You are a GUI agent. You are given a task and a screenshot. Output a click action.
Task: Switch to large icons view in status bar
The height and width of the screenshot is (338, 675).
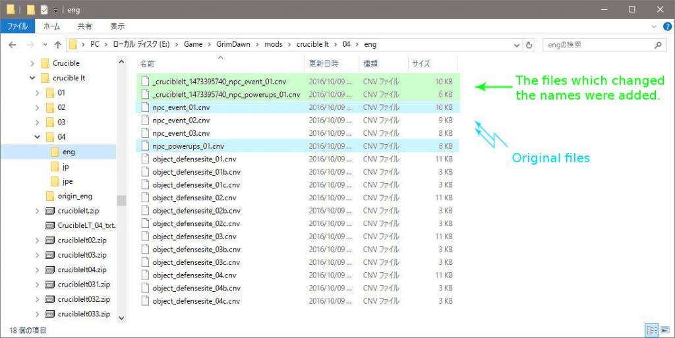(x=665, y=329)
